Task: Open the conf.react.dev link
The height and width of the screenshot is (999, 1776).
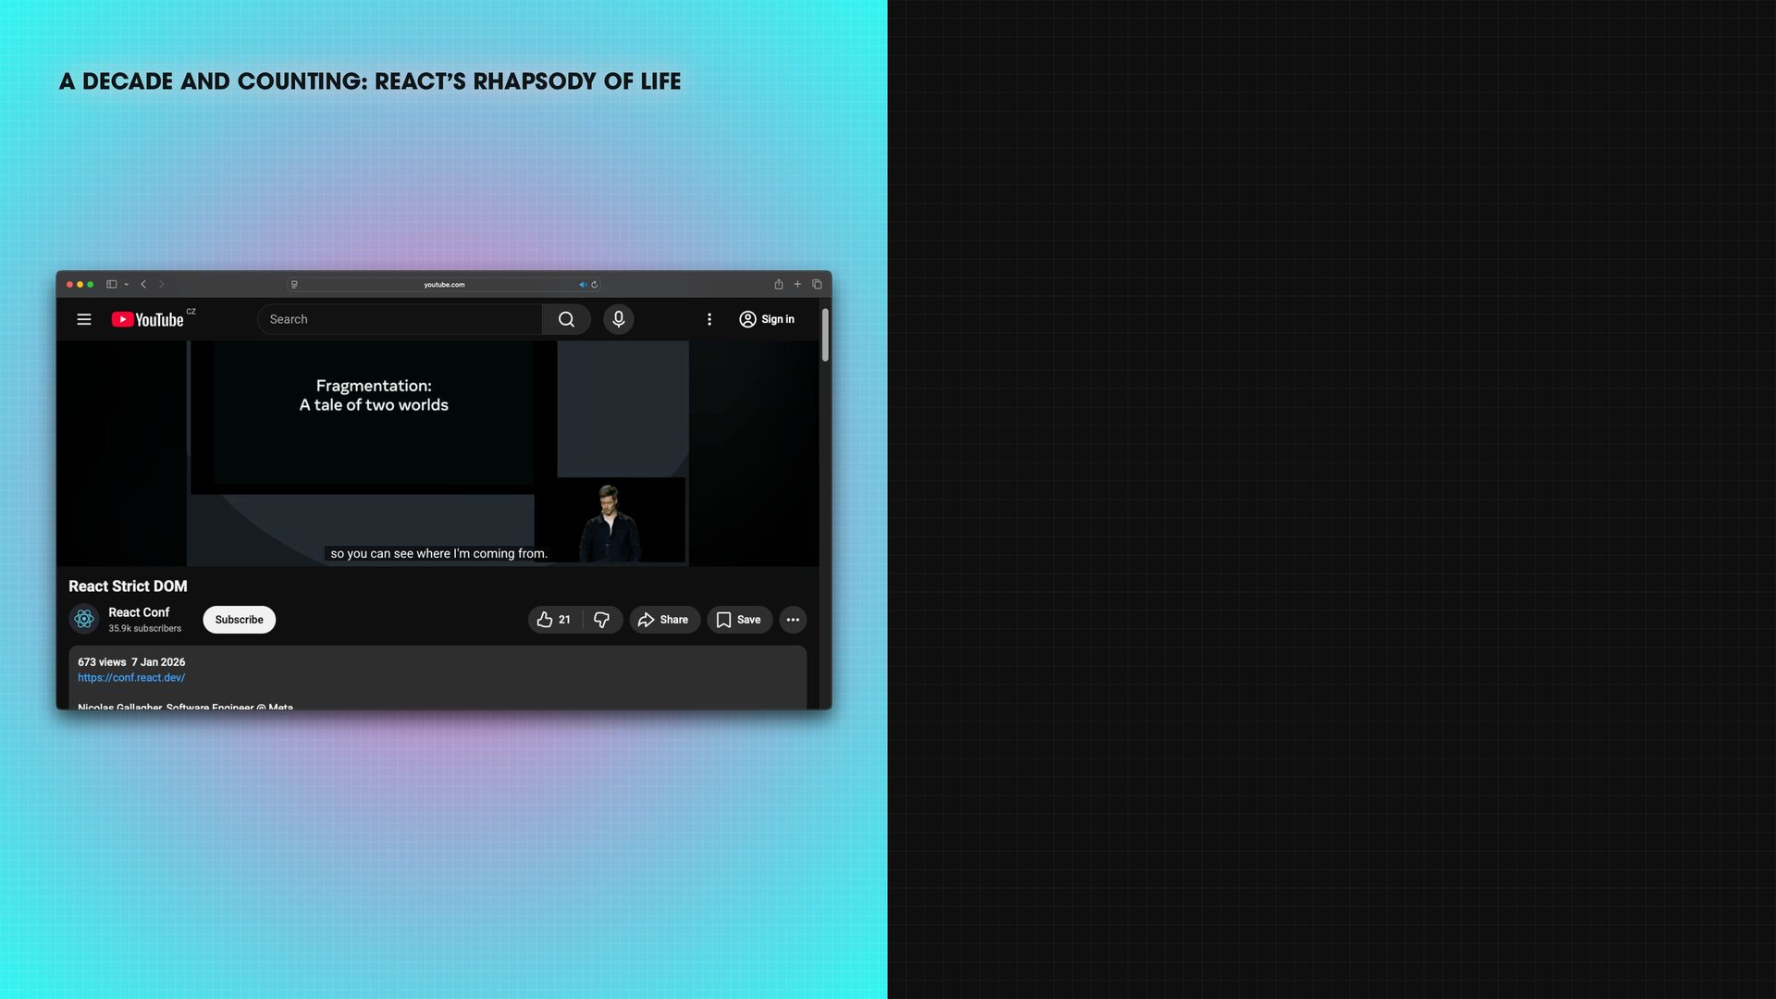Action: pos(131,678)
